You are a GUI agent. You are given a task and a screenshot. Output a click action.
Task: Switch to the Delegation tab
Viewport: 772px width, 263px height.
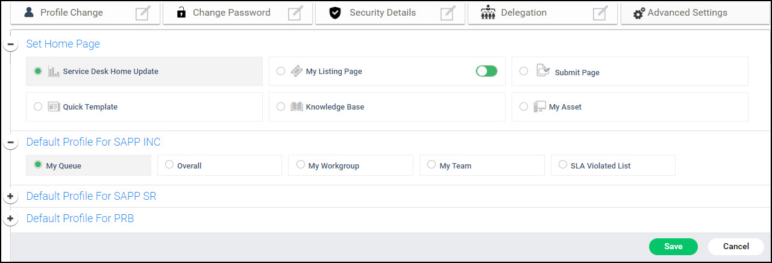point(523,13)
